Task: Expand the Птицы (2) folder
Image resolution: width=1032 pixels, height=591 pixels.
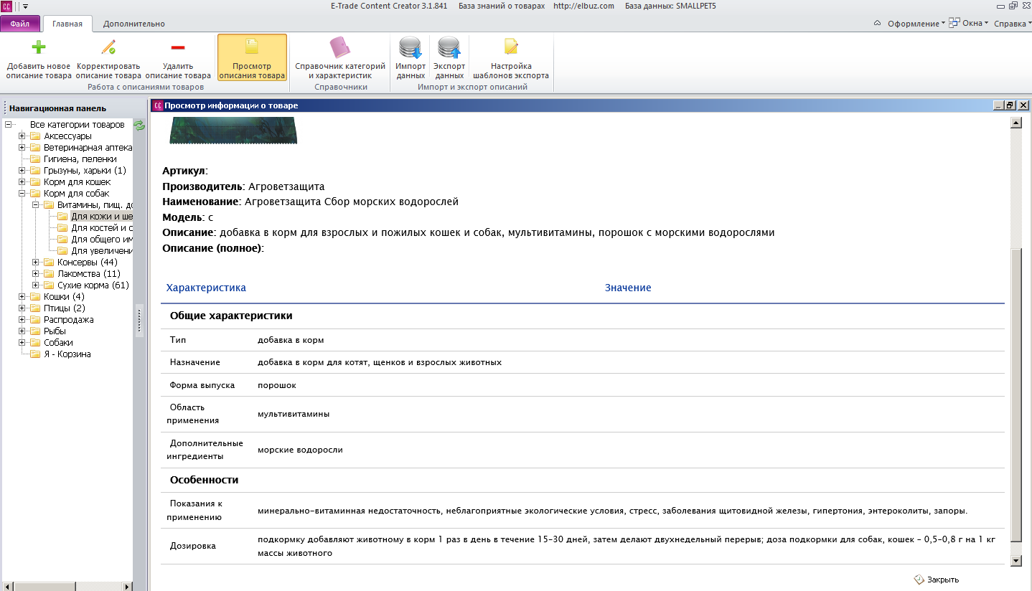Action: pyautogui.click(x=22, y=308)
